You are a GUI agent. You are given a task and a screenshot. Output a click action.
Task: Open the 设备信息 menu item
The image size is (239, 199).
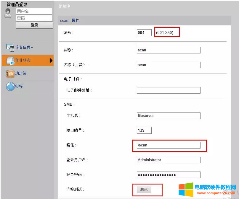tap(24, 47)
